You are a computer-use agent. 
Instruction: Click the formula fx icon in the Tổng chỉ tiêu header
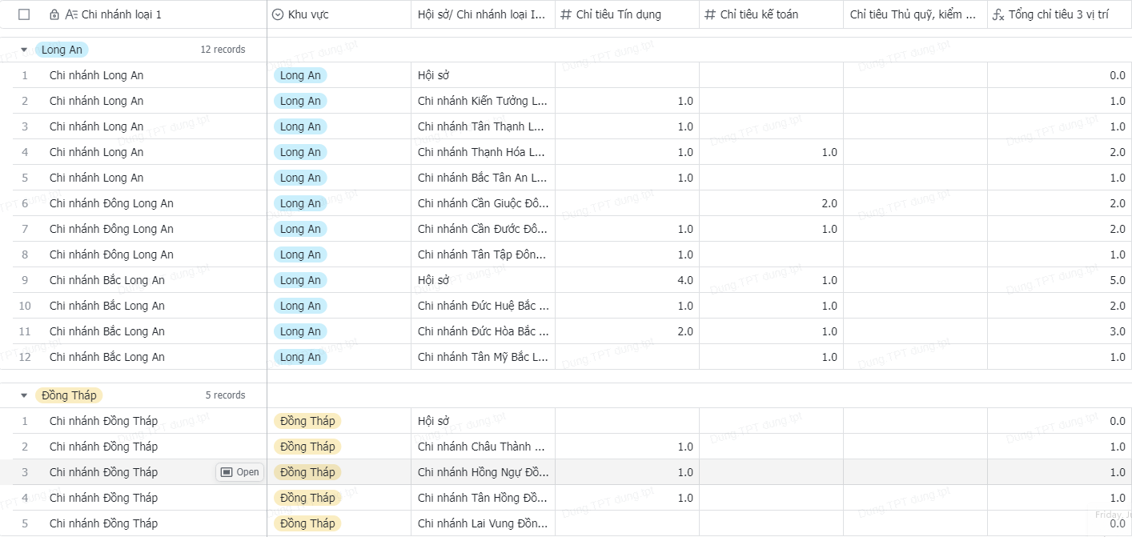coord(998,14)
